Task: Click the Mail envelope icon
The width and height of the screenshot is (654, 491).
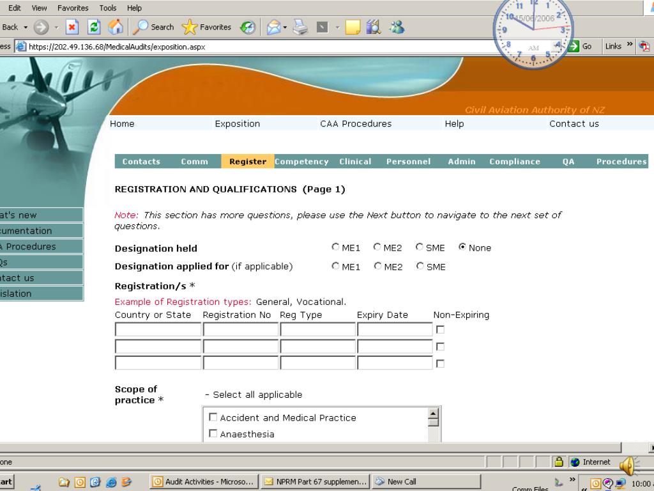Action: point(273,27)
